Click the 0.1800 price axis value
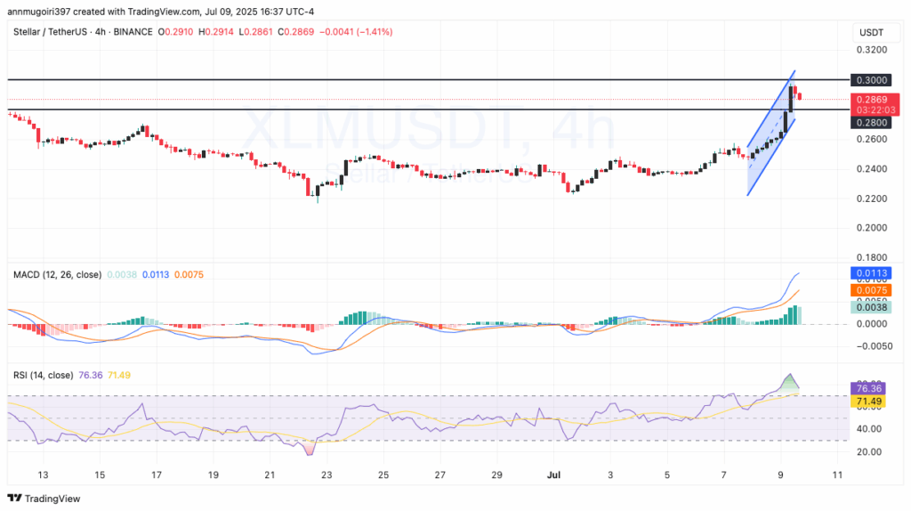This screenshot has width=911, height=511. 872,257
